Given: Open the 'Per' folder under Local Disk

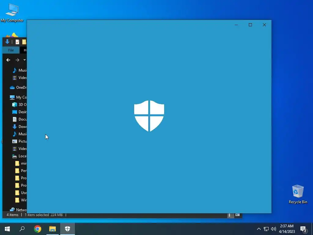Looking at the screenshot, I should (21, 171).
